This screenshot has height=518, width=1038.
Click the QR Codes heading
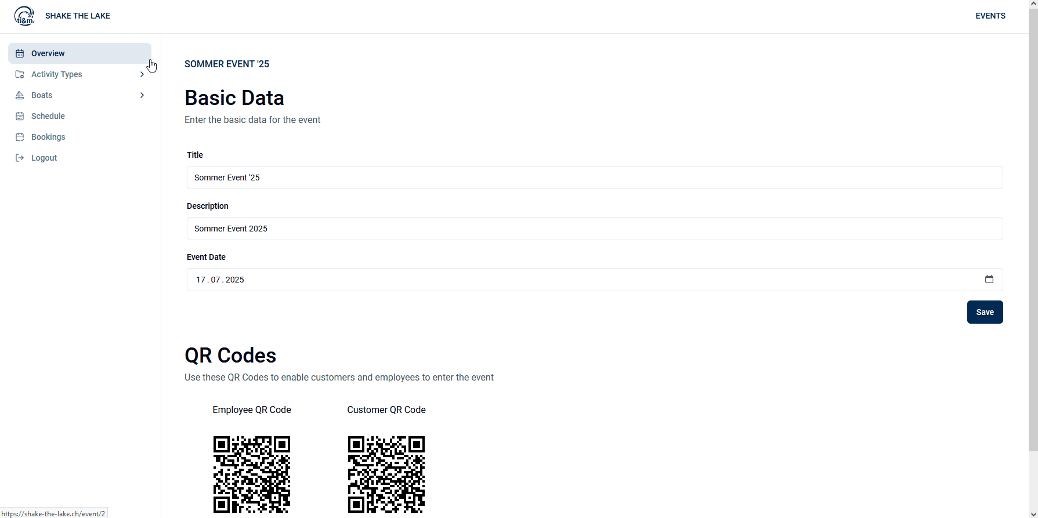[x=230, y=356]
